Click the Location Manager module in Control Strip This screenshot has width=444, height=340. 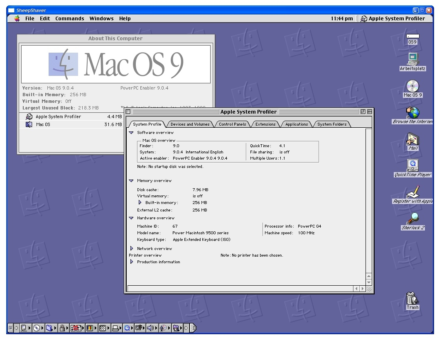pyautogui.click(x=77, y=328)
